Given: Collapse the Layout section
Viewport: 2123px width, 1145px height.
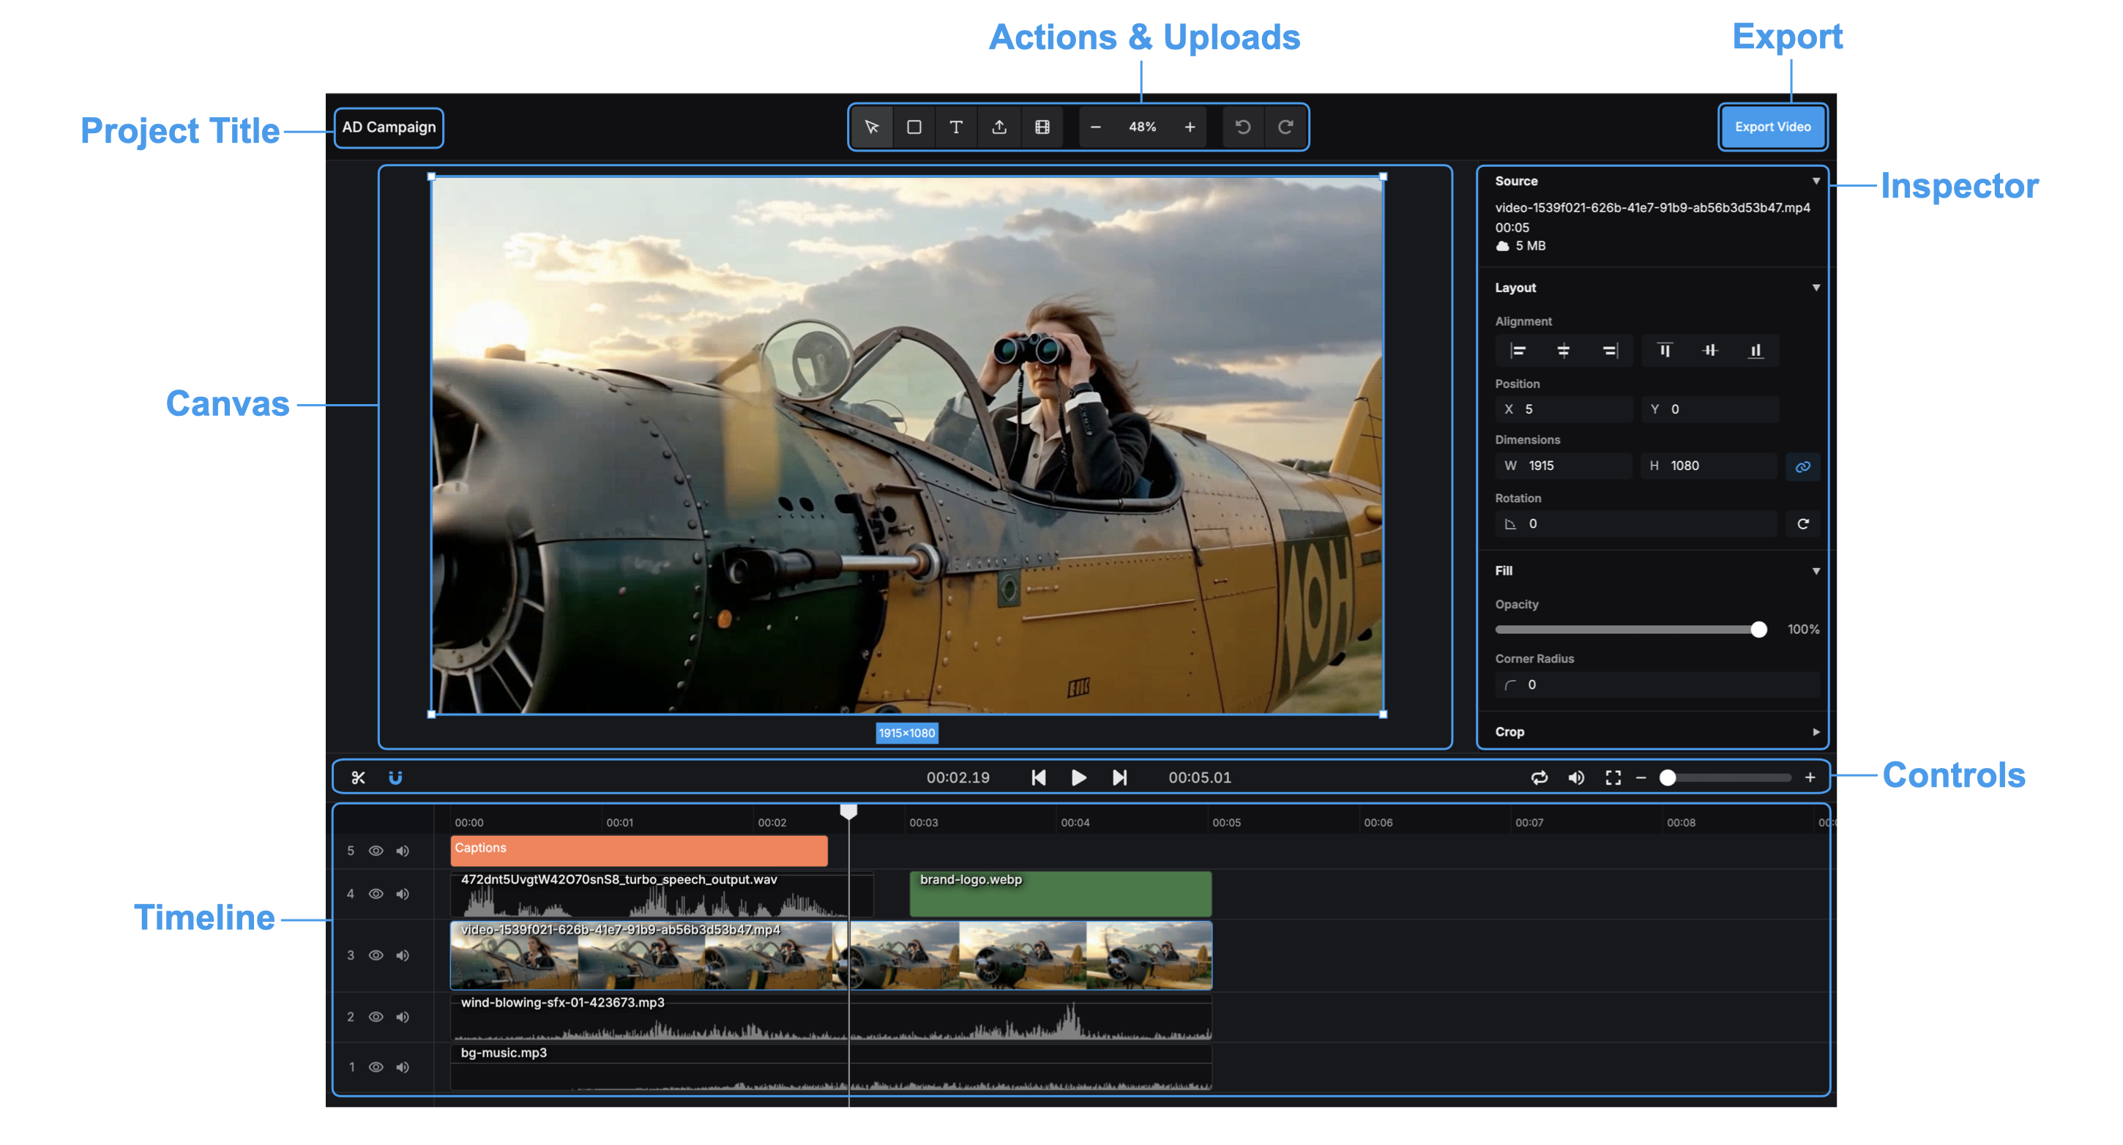Looking at the screenshot, I should point(1816,288).
